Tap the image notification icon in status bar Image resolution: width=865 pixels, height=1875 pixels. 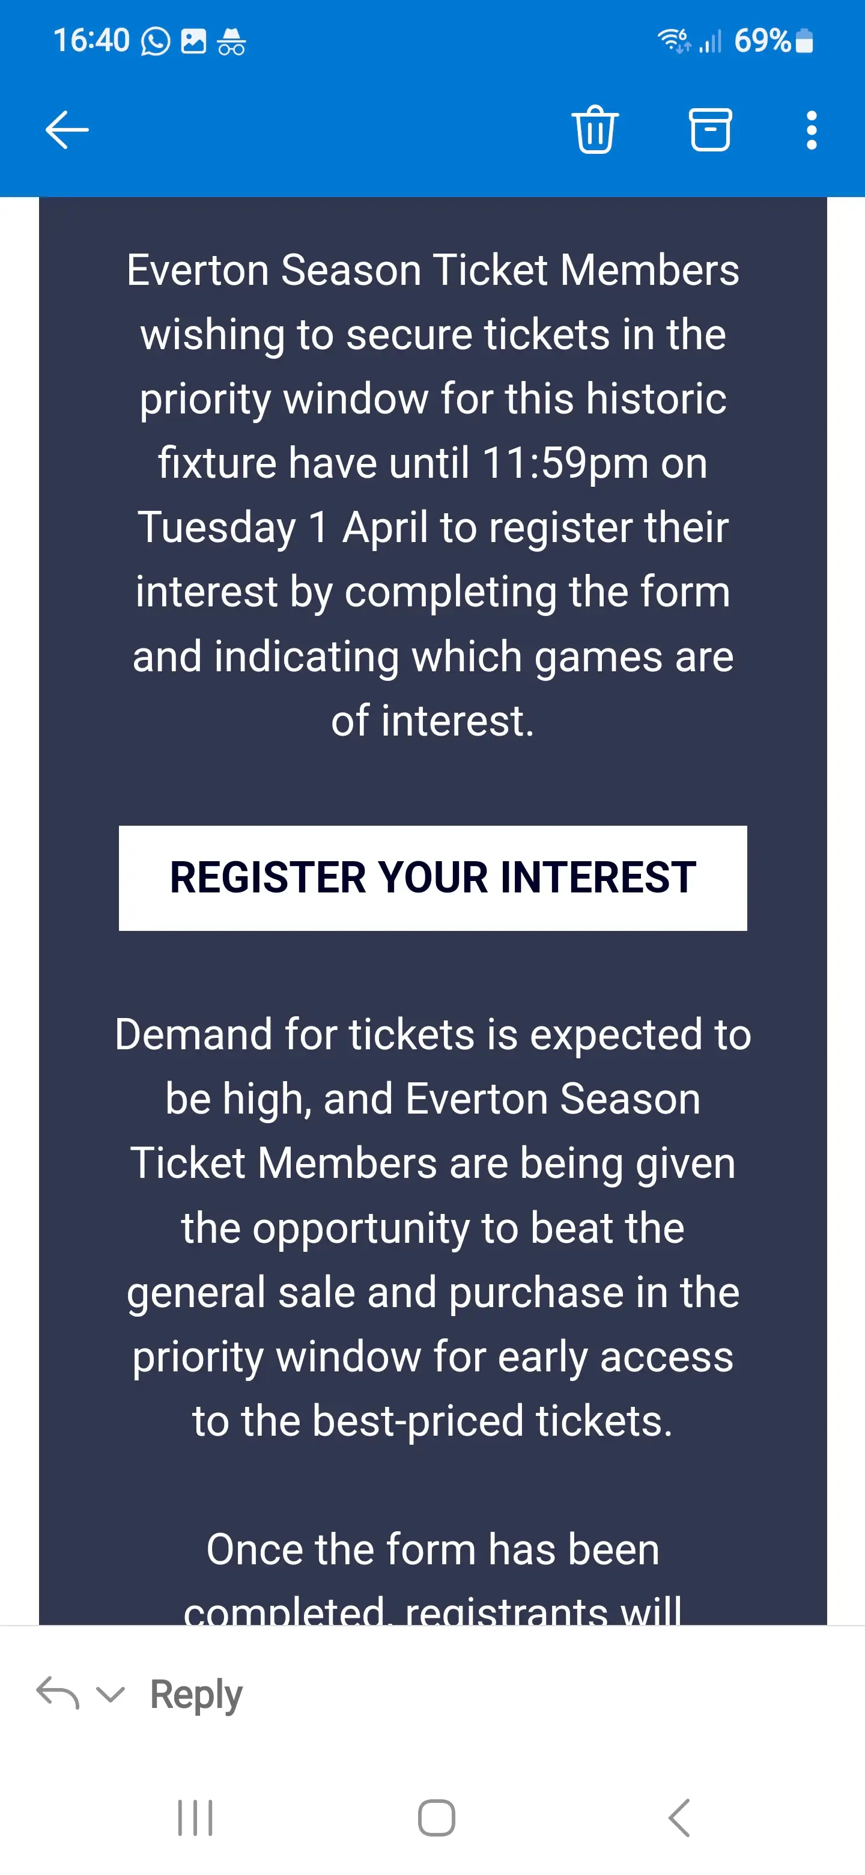click(x=193, y=41)
